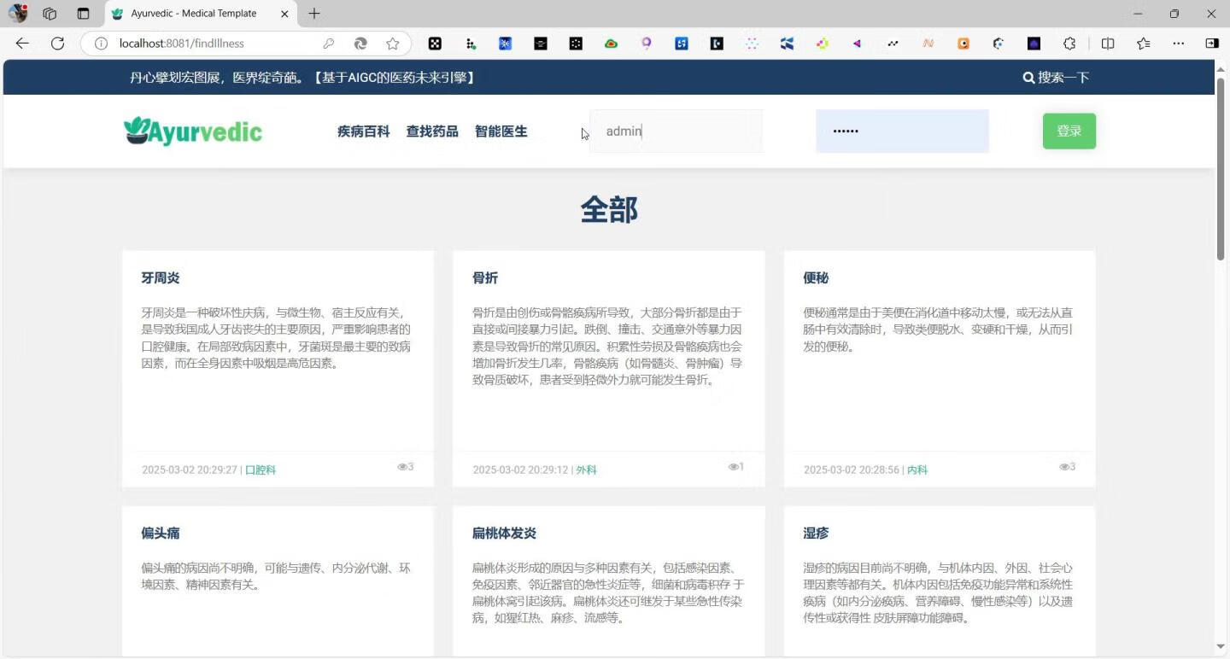Image resolution: width=1230 pixels, height=659 pixels.
Task: Click the views eye icon on 牙周炎 card
Action: click(401, 467)
